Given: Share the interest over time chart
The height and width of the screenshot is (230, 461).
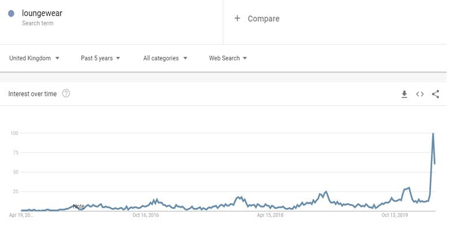Looking at the screenshot, I should click(x=435, y=94).
